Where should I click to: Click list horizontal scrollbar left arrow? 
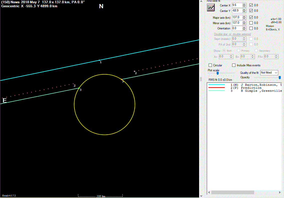click(209, 193)
